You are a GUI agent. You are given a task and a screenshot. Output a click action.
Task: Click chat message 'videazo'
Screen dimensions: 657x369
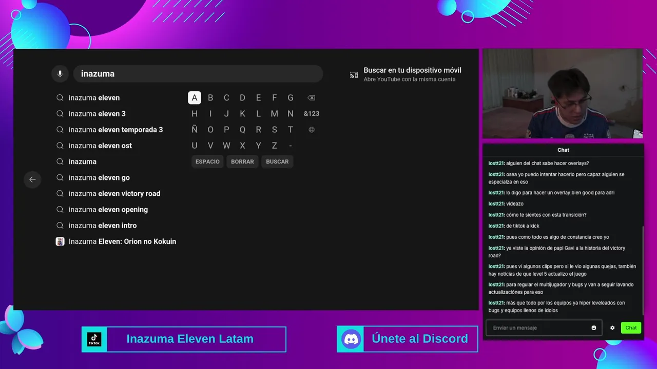(x=515, y=204)
